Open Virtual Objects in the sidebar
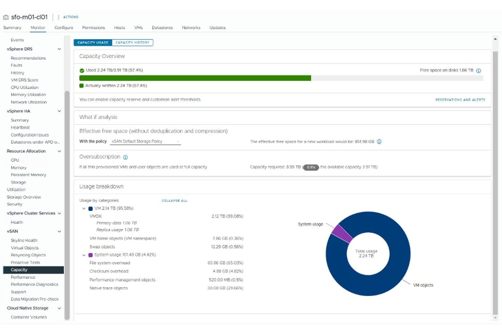This screenshot has height=334, width=502. pos(25,248)
